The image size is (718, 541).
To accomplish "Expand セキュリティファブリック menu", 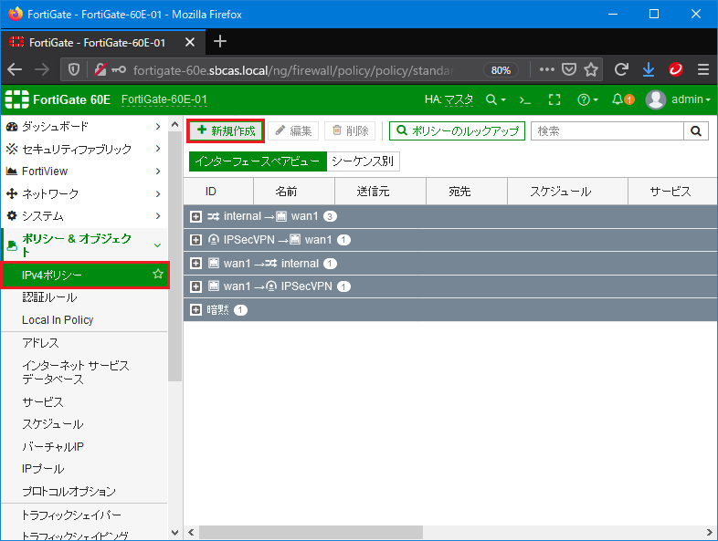I will [x=84, y=149].
